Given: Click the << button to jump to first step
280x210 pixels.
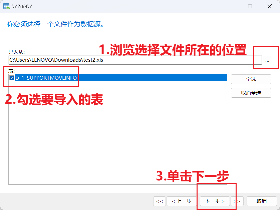Looking at the screenshot, I should point(159,201).
